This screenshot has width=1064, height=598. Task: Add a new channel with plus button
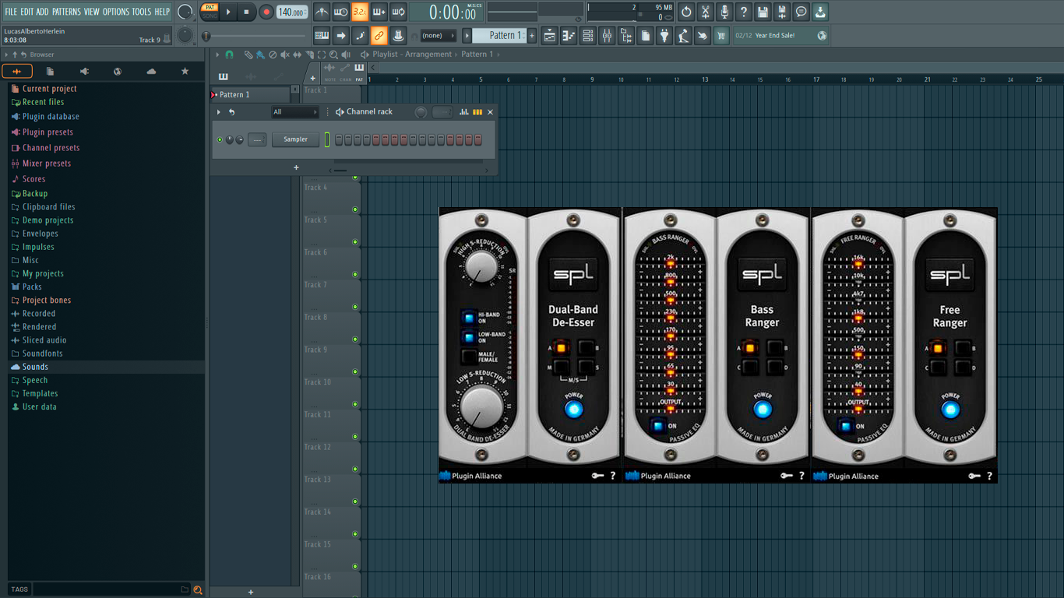[296, 167]
